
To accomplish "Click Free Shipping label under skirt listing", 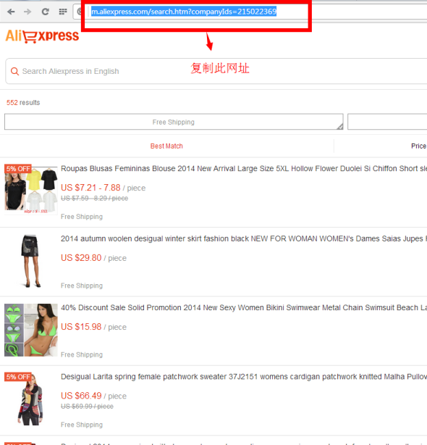I will pyautogui.click(x=82, y=286).
